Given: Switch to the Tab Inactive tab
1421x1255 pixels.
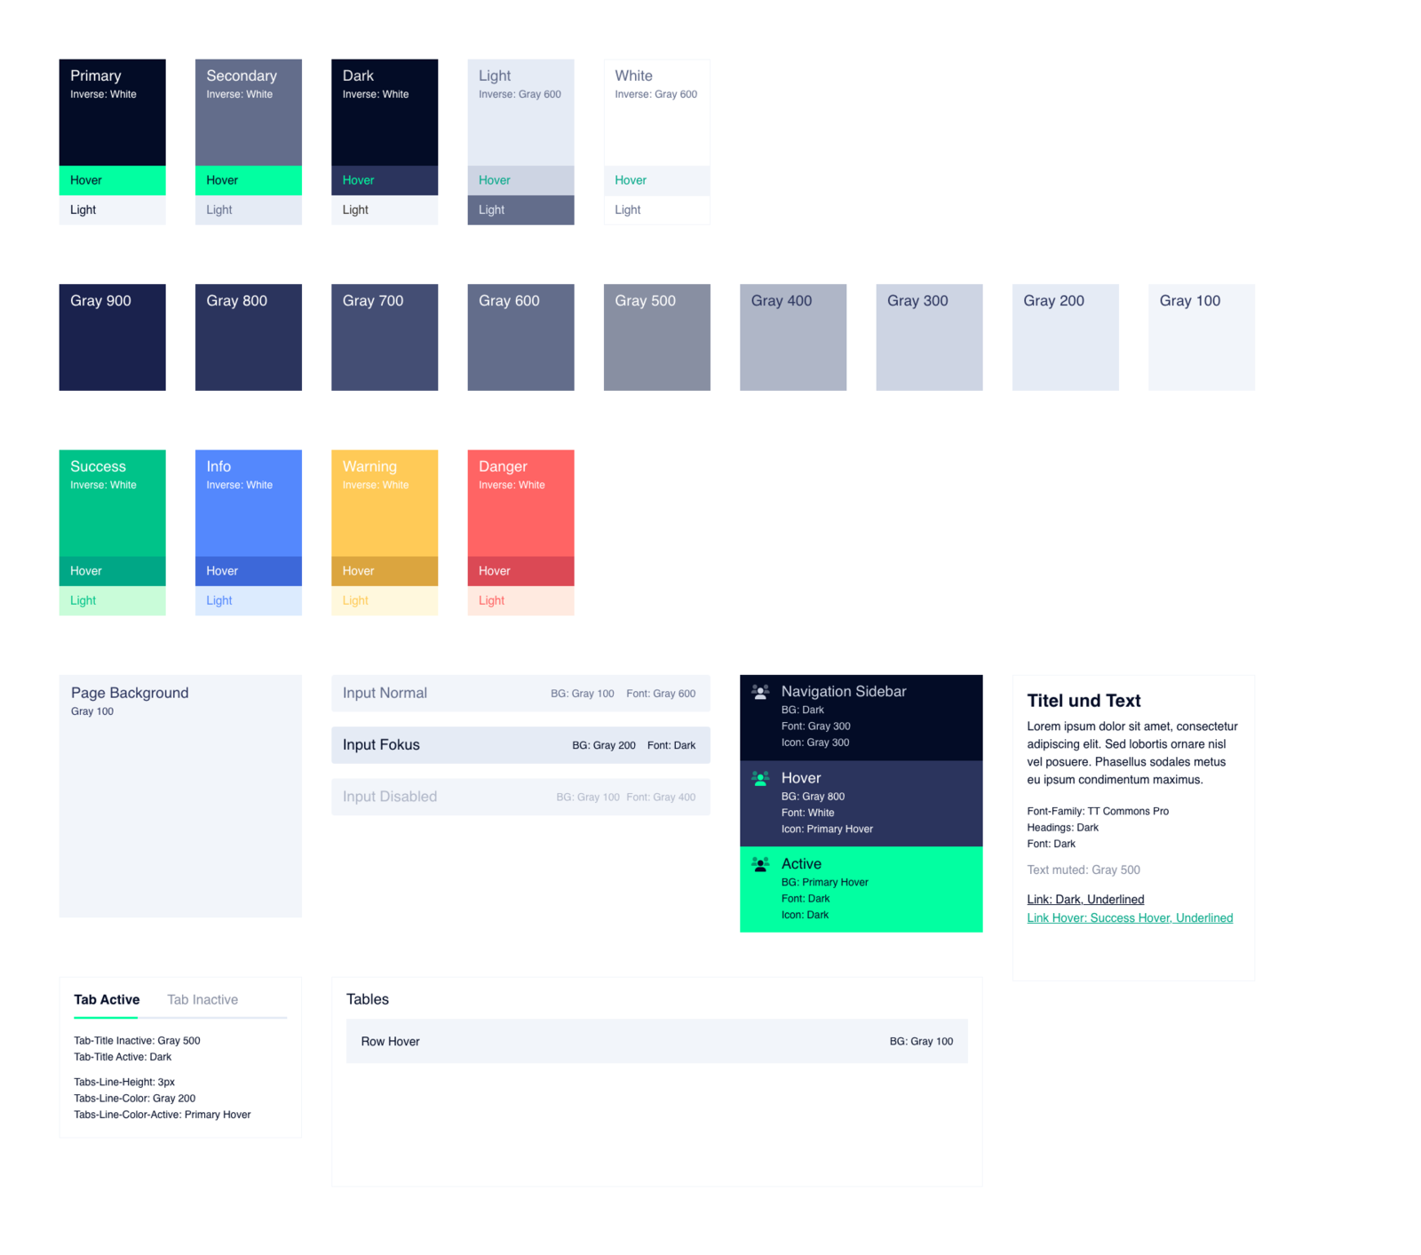Looking at the screenshot, I should click(x=202, y=999).
